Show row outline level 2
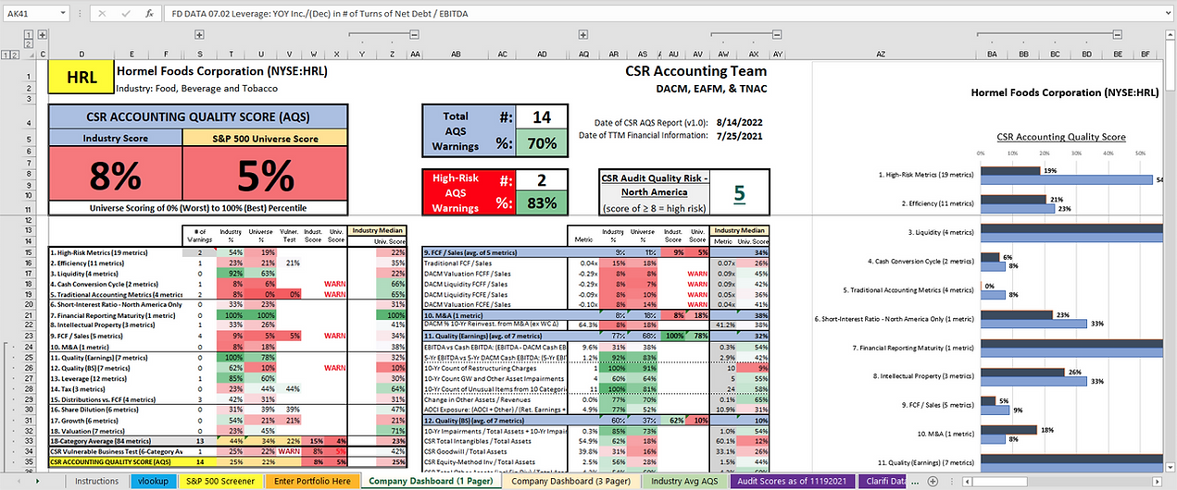Viewport: 1177px width, 490px height. click(x=16, y=56)
